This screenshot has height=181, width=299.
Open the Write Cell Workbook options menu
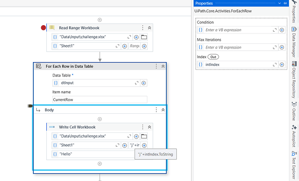coord(143,127)
